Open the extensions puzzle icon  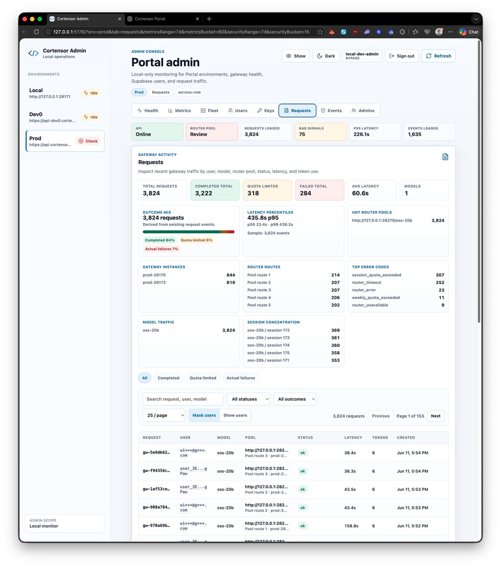(x=402, y=32)
